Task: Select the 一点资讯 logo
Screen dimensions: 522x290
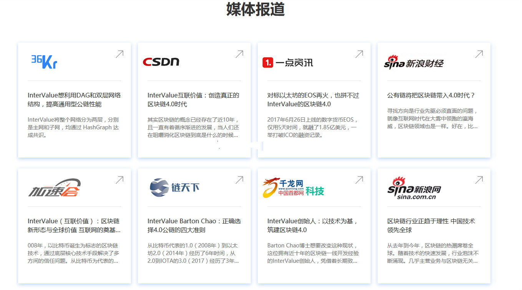Action: tap(288, 62)
